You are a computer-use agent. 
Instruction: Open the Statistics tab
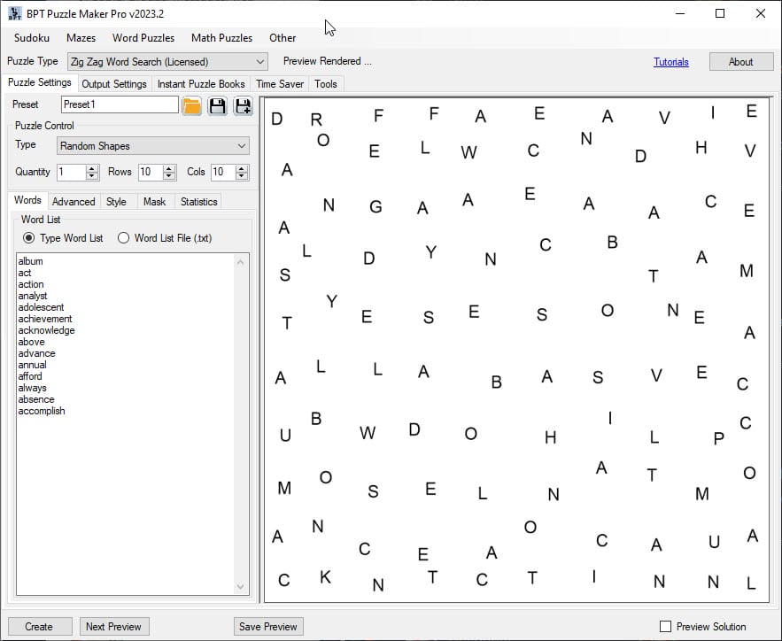[x=198, y=202]
